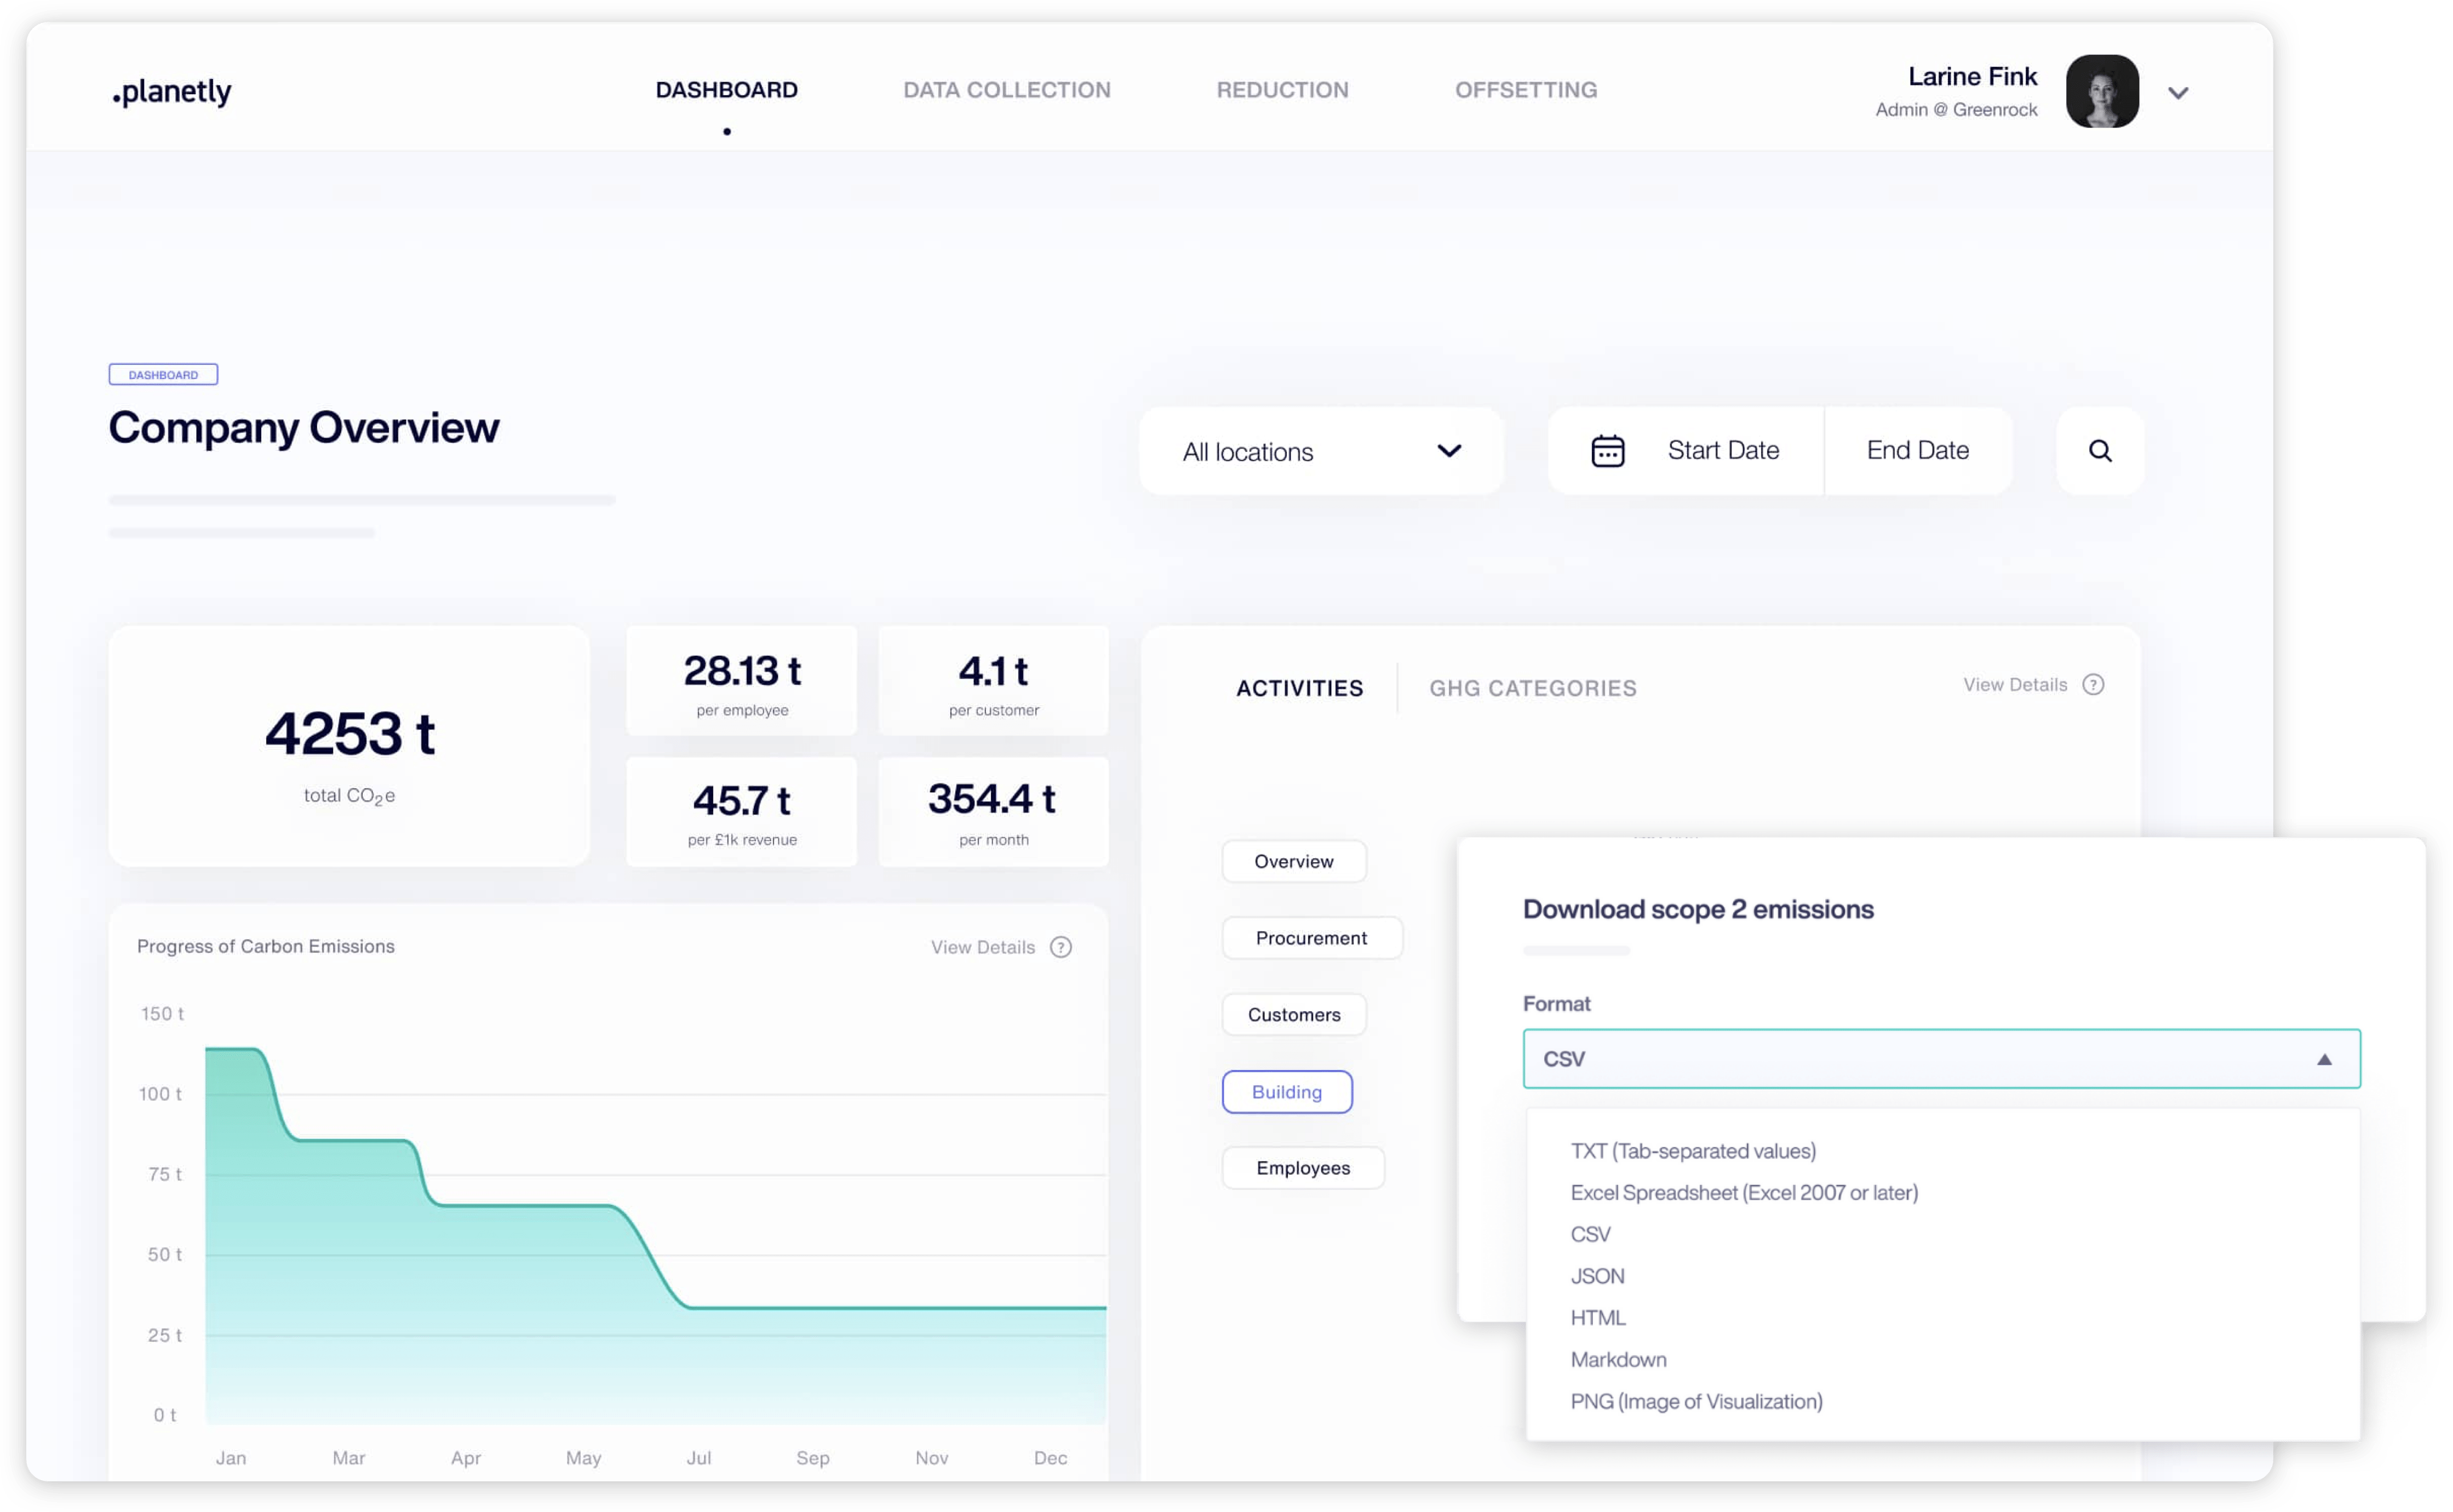This screenshot has height=1512, width=2453.
Task: Click the Progress of Carbon Emissions title
Action: click(266, 946)
